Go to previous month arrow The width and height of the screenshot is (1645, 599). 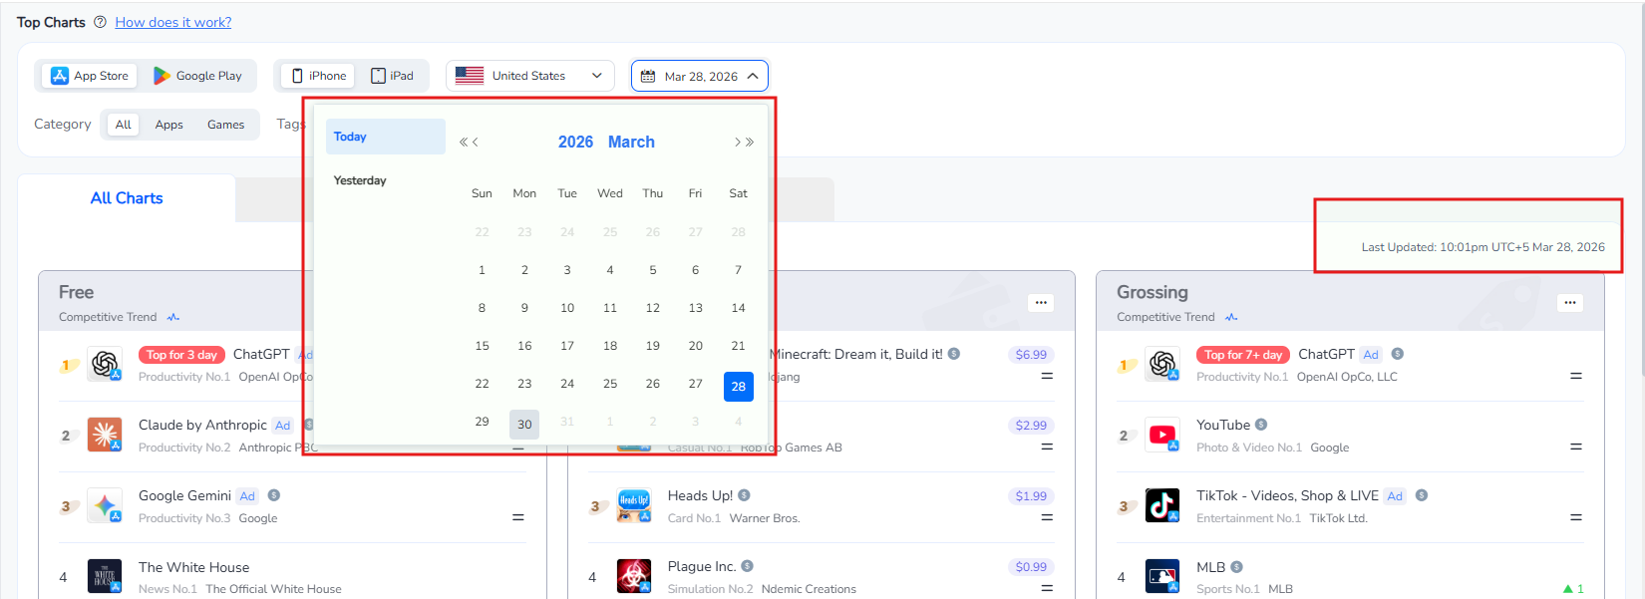point(476,143)
